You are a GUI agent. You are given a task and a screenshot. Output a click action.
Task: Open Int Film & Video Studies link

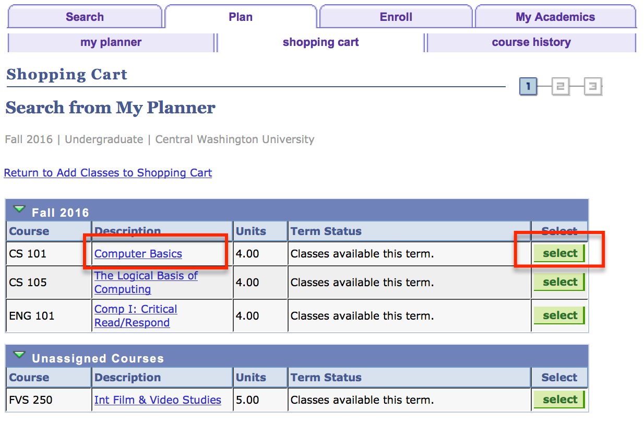point(158,400)
